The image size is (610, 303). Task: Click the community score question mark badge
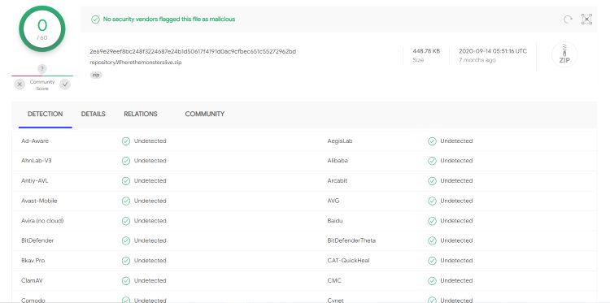click(x=42, y=69)
